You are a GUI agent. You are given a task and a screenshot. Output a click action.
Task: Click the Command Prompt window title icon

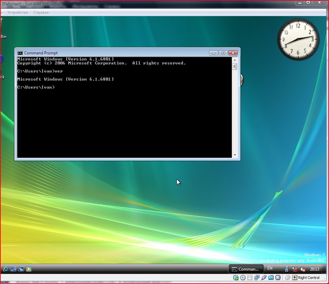pos(20,53)
